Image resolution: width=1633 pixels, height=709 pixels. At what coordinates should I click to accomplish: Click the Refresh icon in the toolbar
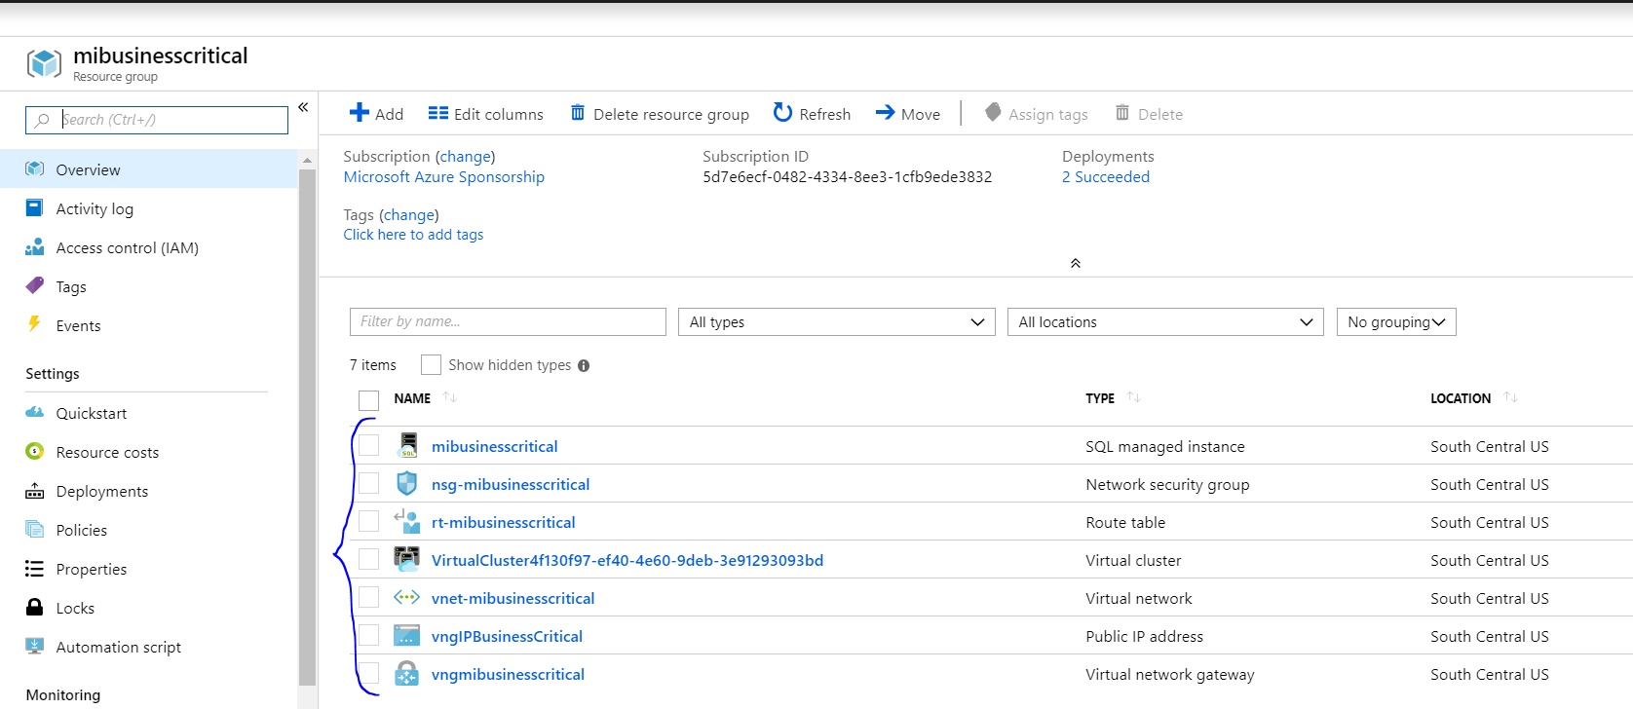(782, 113)
